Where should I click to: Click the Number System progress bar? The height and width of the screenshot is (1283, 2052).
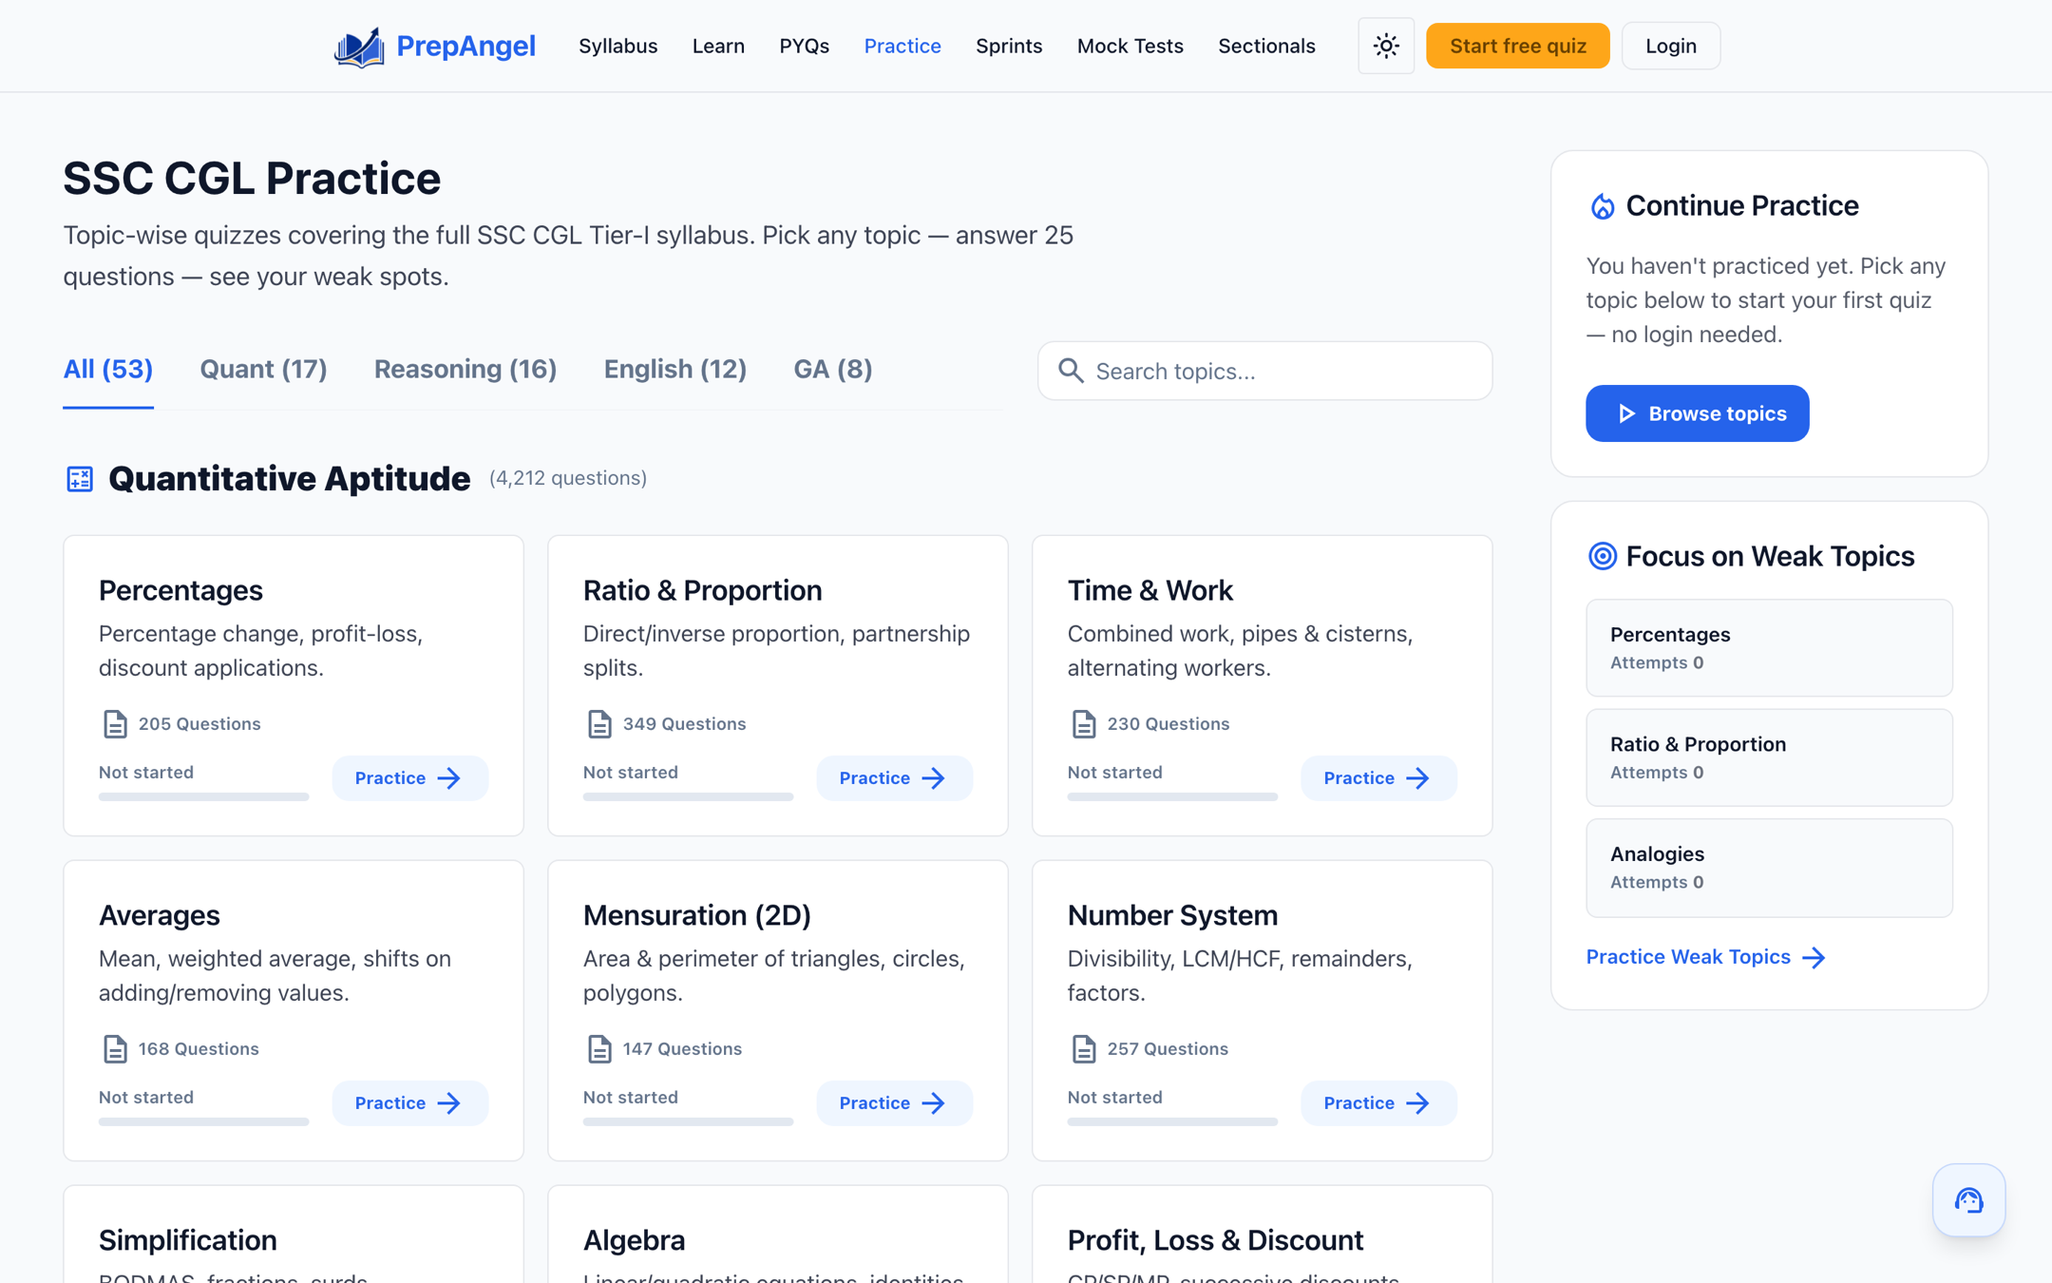pos(1172,1121)
